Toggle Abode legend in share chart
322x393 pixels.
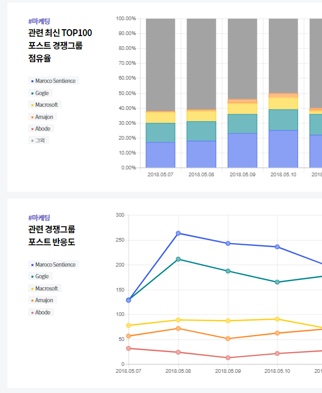pos(41,129)
